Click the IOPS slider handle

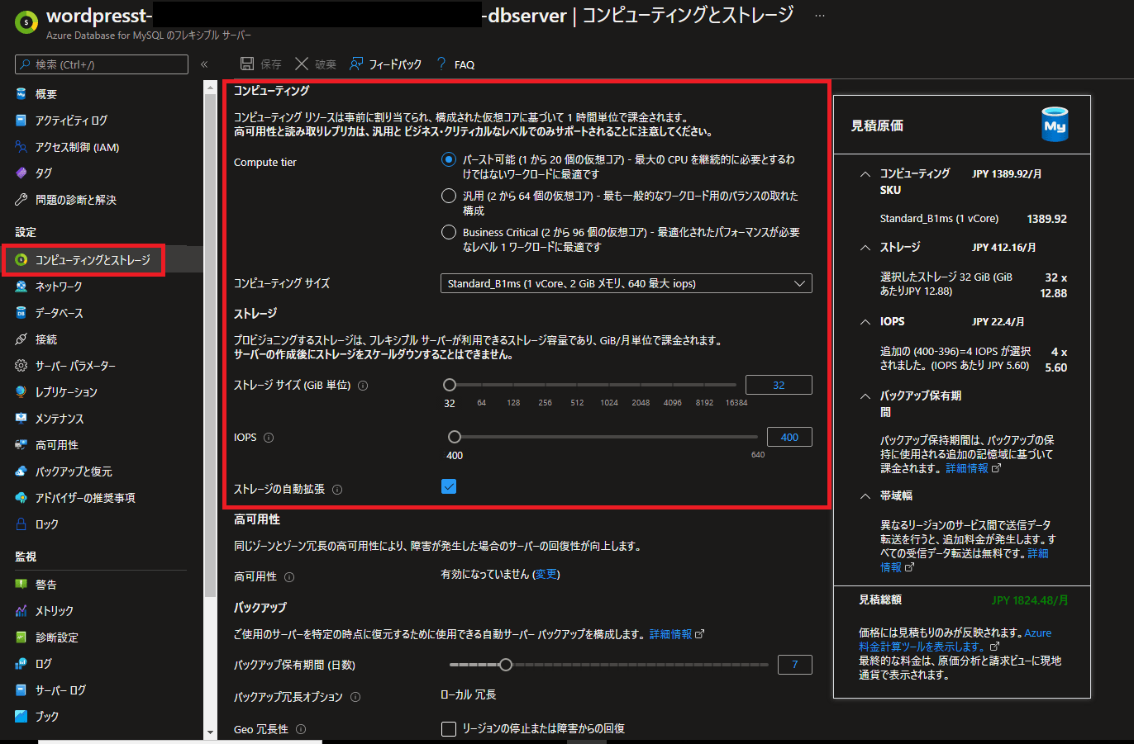tap(455, 437)
